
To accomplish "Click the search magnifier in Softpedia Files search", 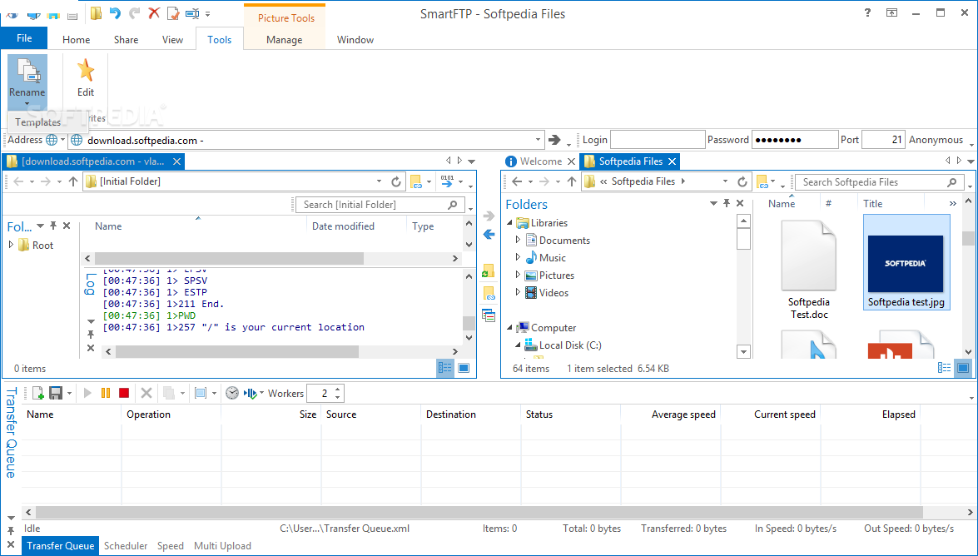I will (x=952, y=182).
